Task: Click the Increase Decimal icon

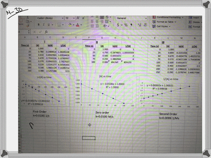Action: point(139,25)
